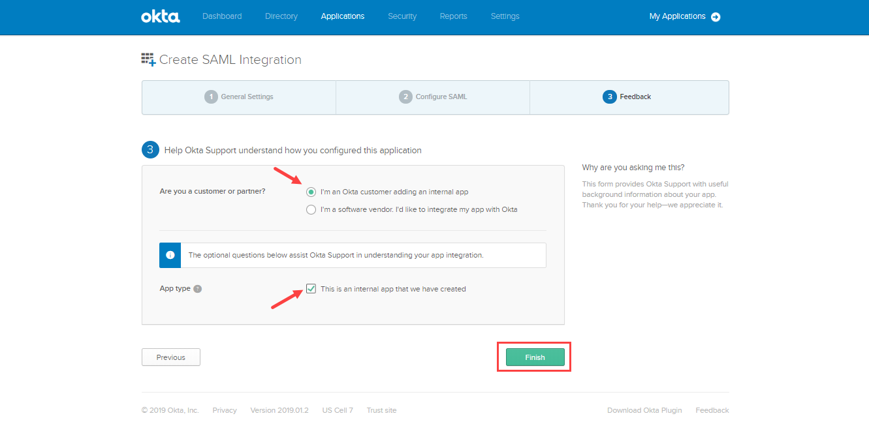This screenshot has height=433, width=869.
Task: Open the Settings menu
Action: [x=505, y=16]
